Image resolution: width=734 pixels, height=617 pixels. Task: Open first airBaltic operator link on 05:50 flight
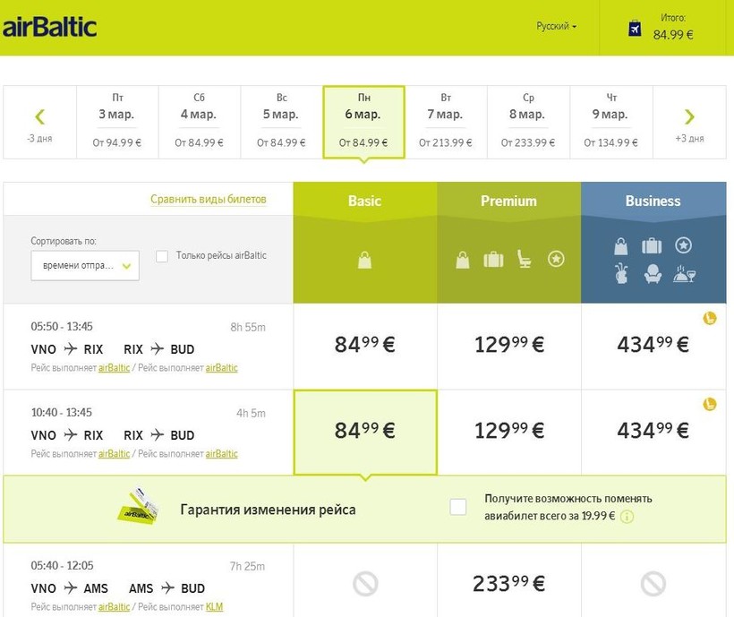pyautogui.click(x=114, y=368)
